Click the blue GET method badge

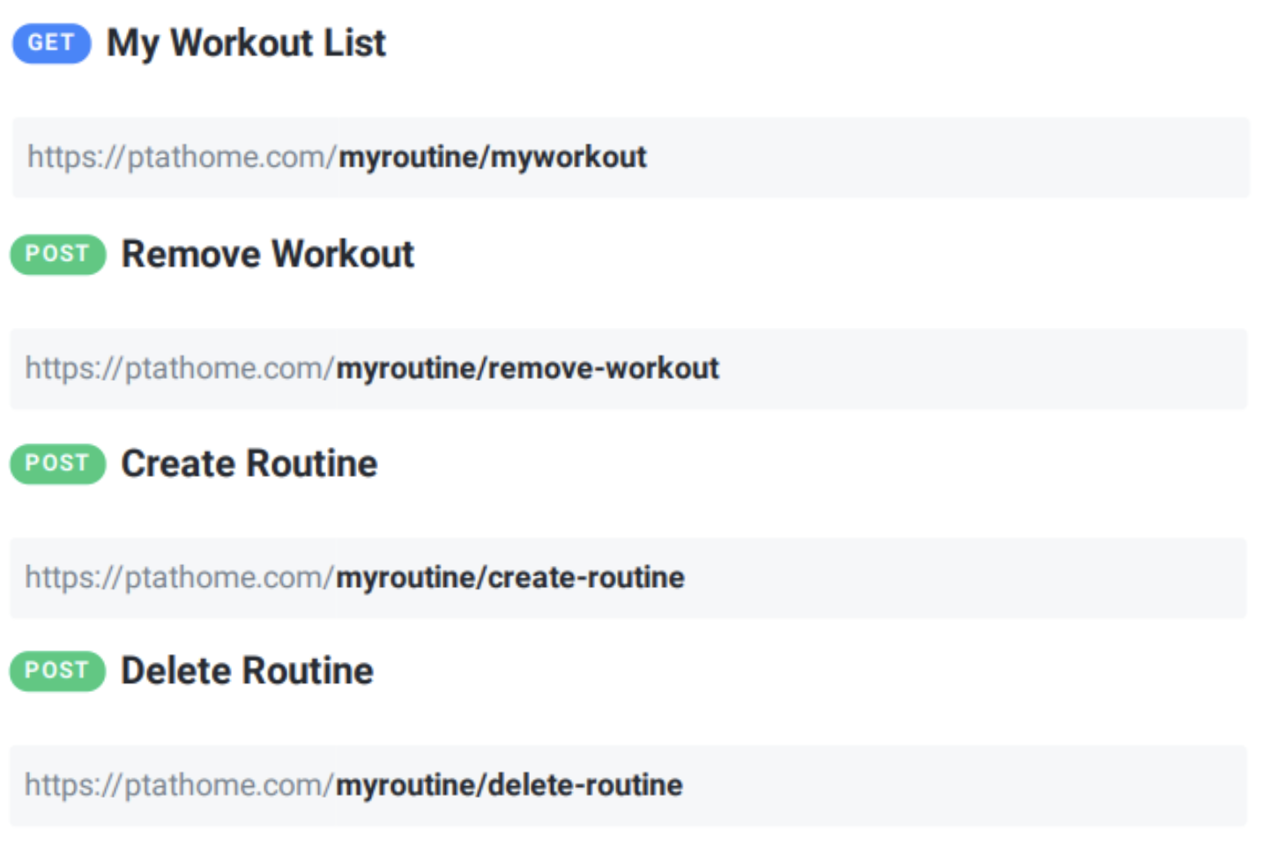click(51, 43)
